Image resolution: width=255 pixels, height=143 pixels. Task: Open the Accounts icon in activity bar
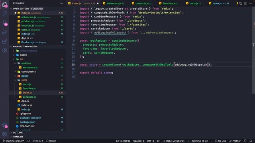4,125
